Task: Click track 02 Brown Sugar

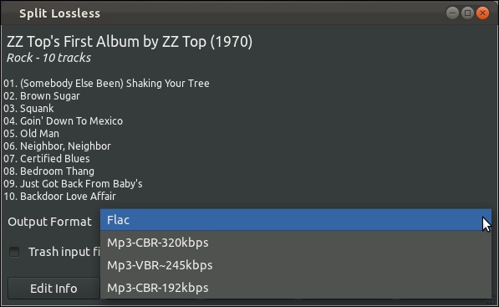Action: pos(42,96)
